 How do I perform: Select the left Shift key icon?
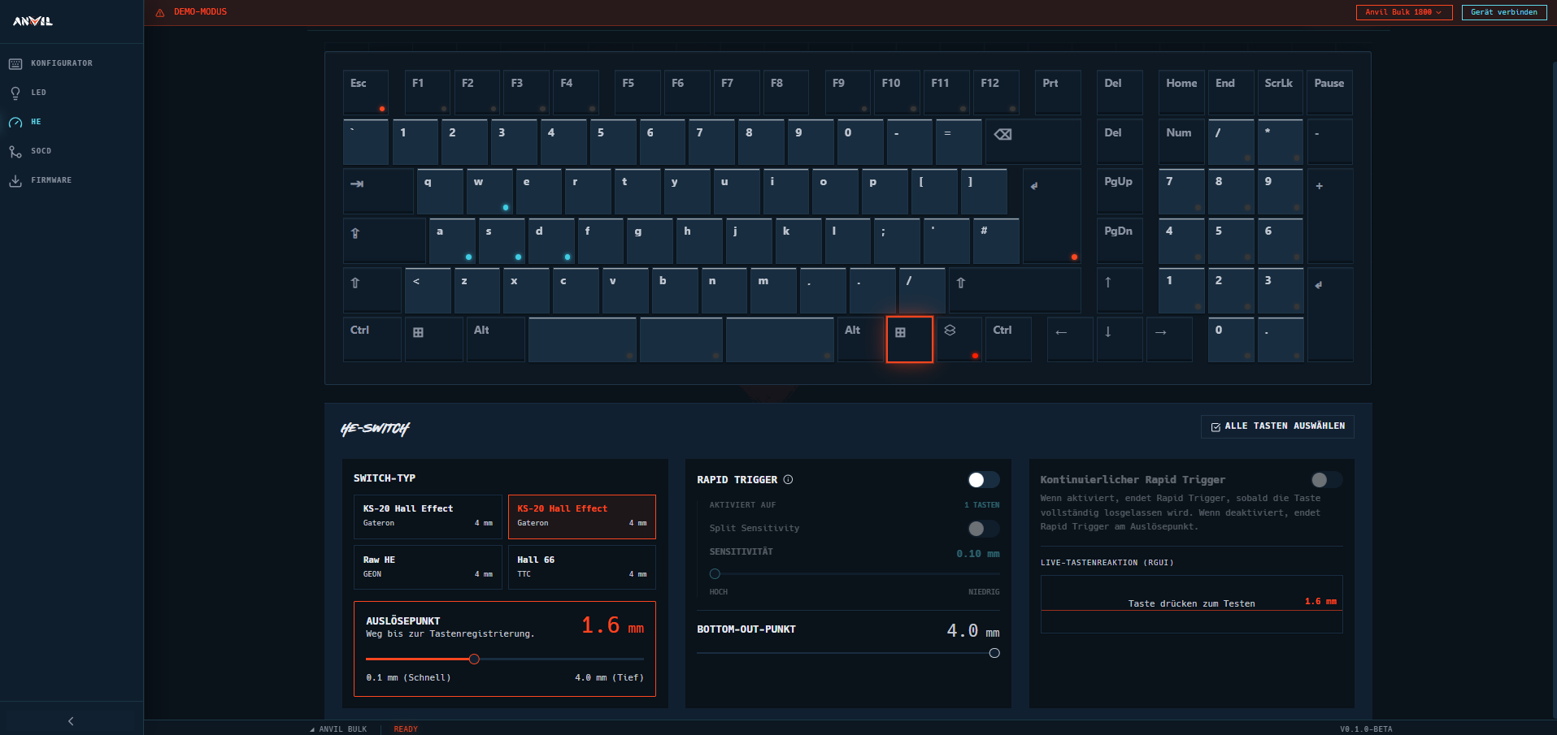click(x=355, y=283)
